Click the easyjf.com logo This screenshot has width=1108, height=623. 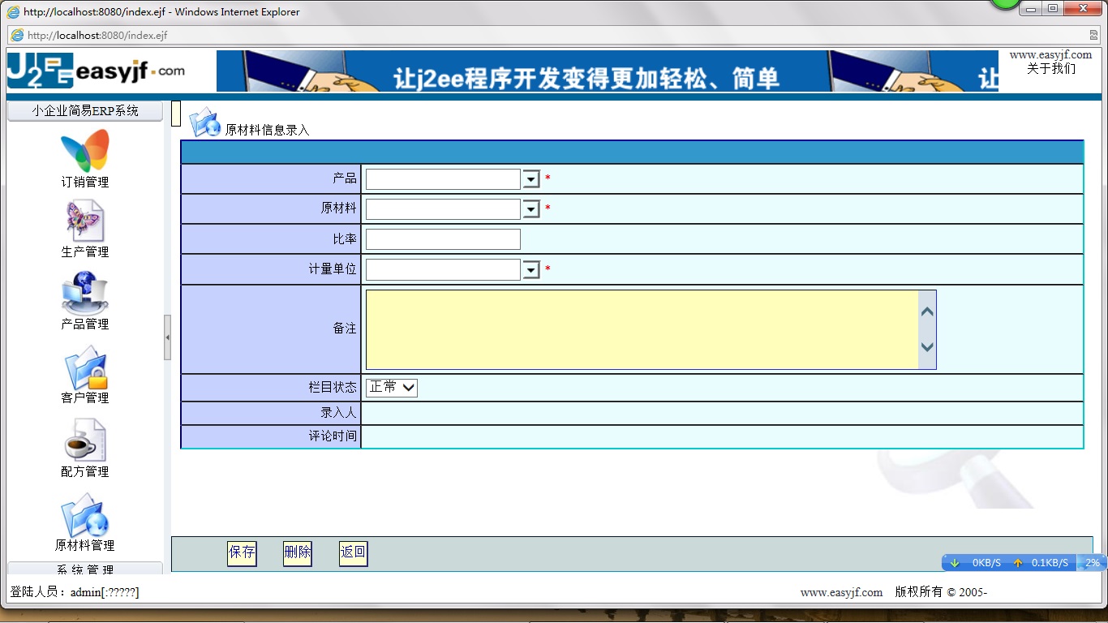click(97, 71)
